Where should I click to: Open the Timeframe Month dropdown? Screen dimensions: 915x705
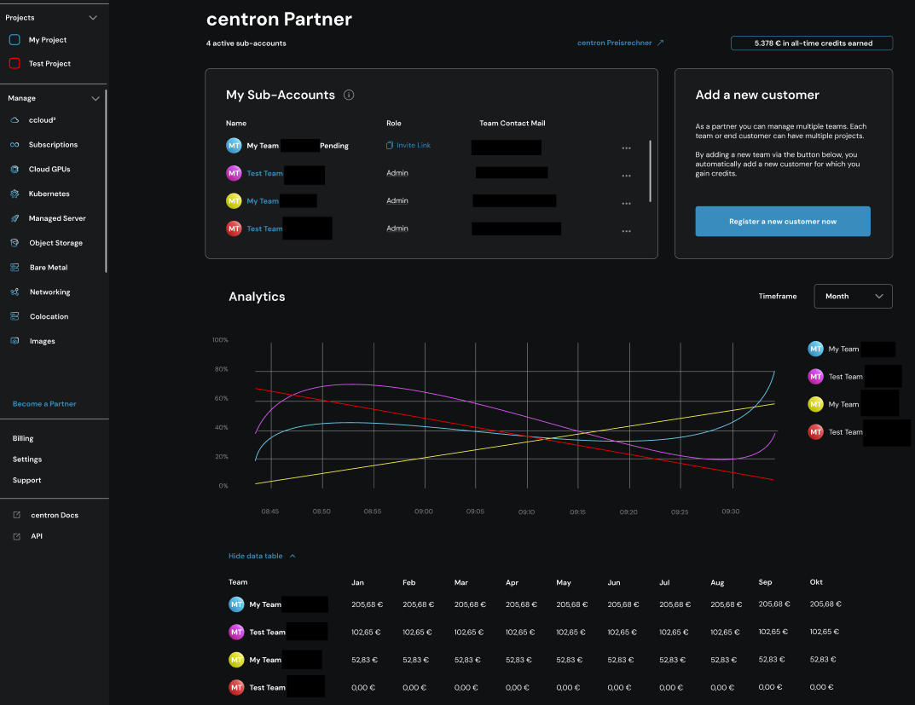coord(853,296)
